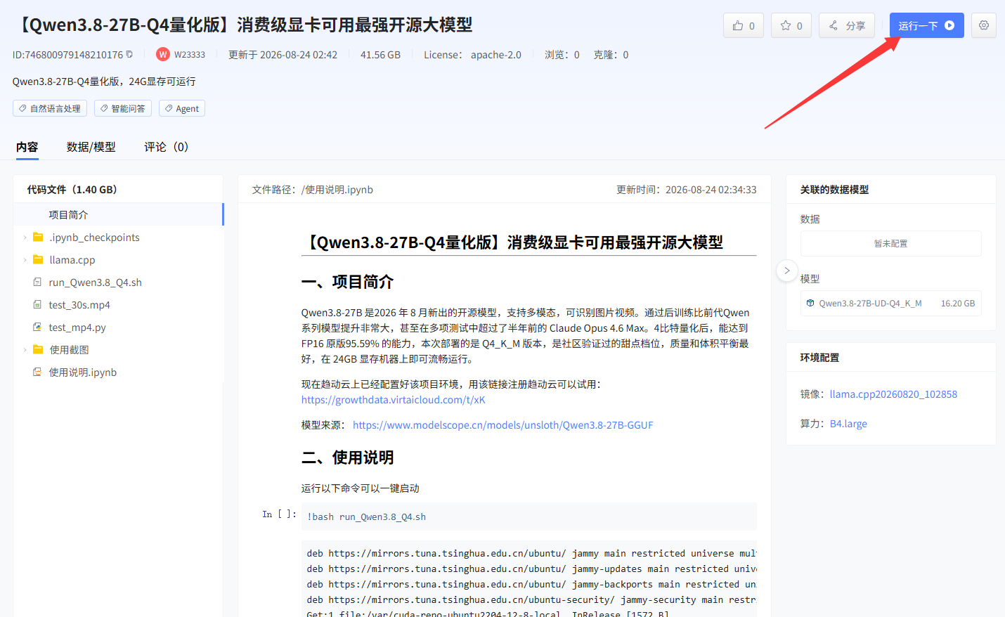Image resolution: width=1005 pixels, height=617 pixels.
Task: Collapse the right sidebar with the round chevron
Action: pyautogui.click(x=787, y=271)
